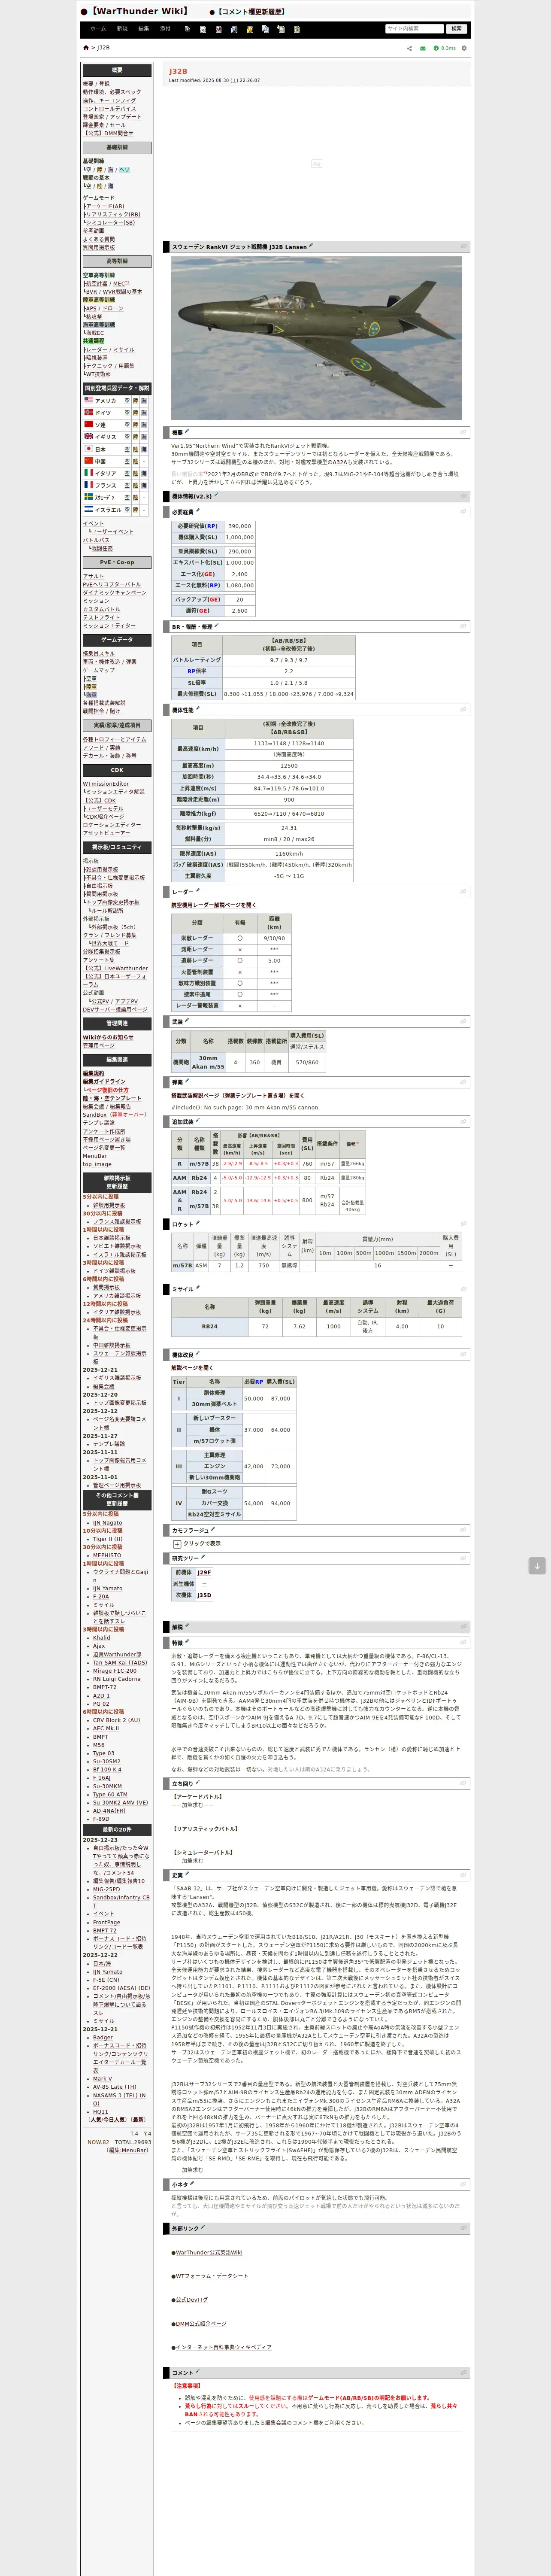Viewport: 551px width, 2576px height.
Task: Click the edit pencil next to 機体性能
Action: (x=198, y=709)
